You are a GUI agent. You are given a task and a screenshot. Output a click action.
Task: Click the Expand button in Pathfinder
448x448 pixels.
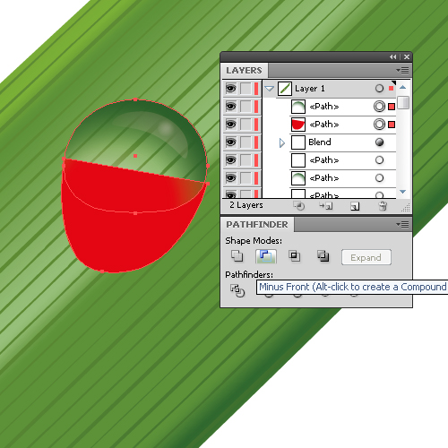pyautogui.click(x=366, y=257)
